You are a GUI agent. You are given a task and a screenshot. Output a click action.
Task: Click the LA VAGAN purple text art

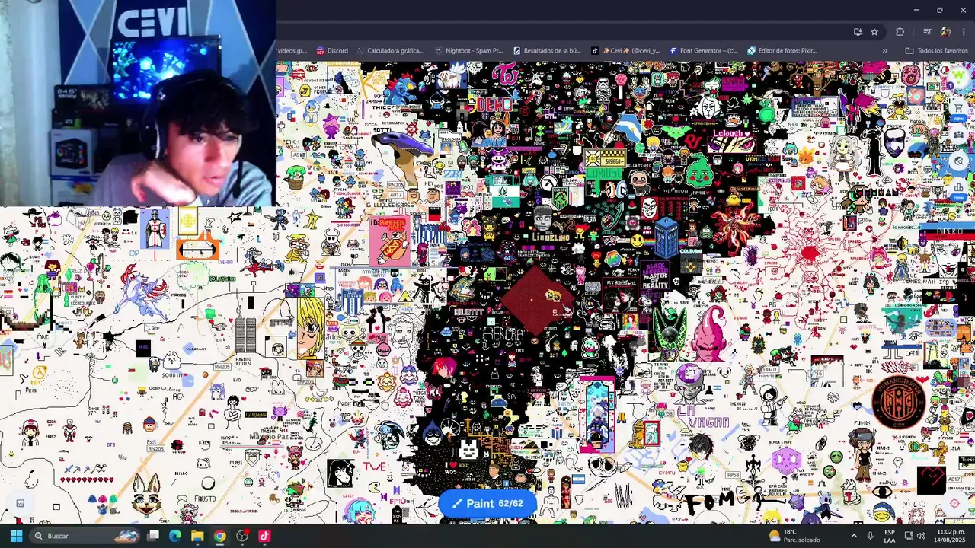(x=703, y=417)
